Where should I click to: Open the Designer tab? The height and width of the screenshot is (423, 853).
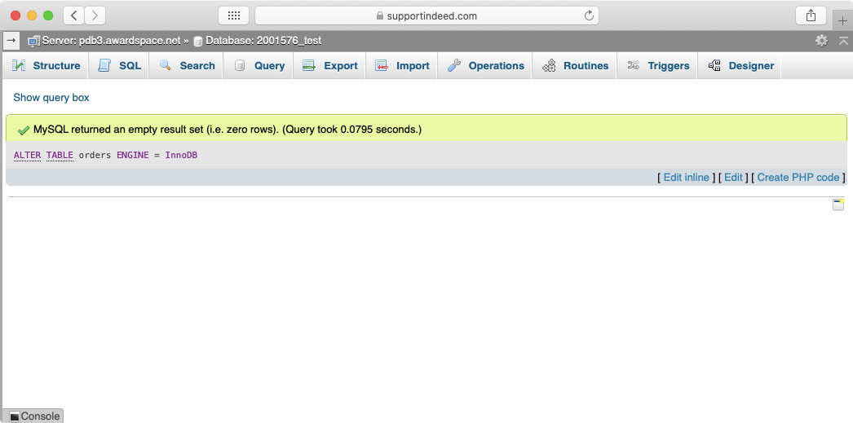[740, 66]
